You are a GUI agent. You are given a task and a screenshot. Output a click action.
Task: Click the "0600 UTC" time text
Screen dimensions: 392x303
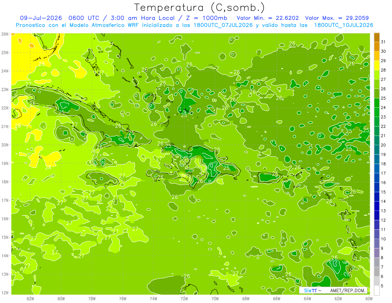[84, 18]
